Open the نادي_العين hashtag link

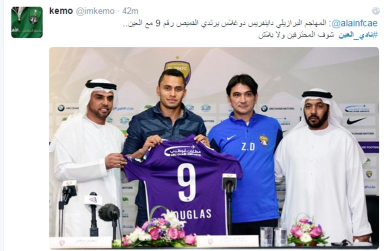coord(358,35)
